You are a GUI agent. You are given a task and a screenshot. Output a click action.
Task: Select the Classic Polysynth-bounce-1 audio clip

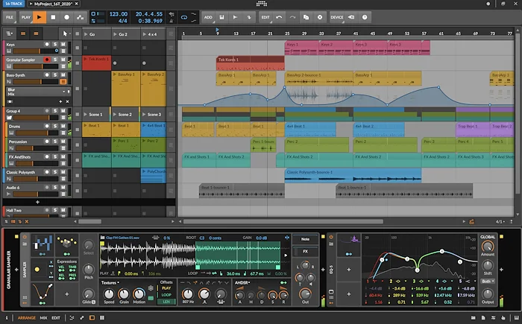(x=353, y=176)
